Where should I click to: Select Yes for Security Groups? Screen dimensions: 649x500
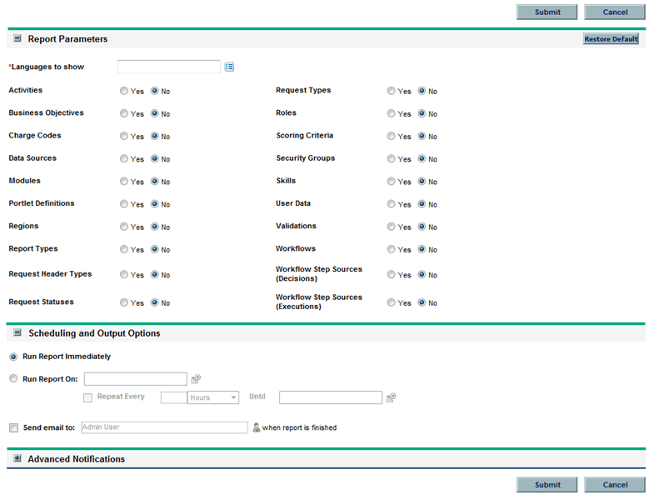click(392, 158)
